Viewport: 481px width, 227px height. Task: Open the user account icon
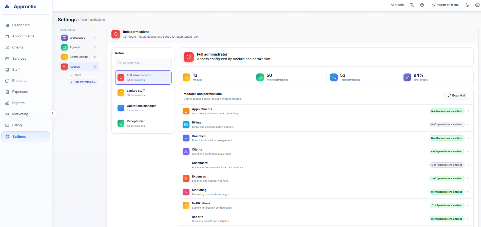[x=477, y=5]
